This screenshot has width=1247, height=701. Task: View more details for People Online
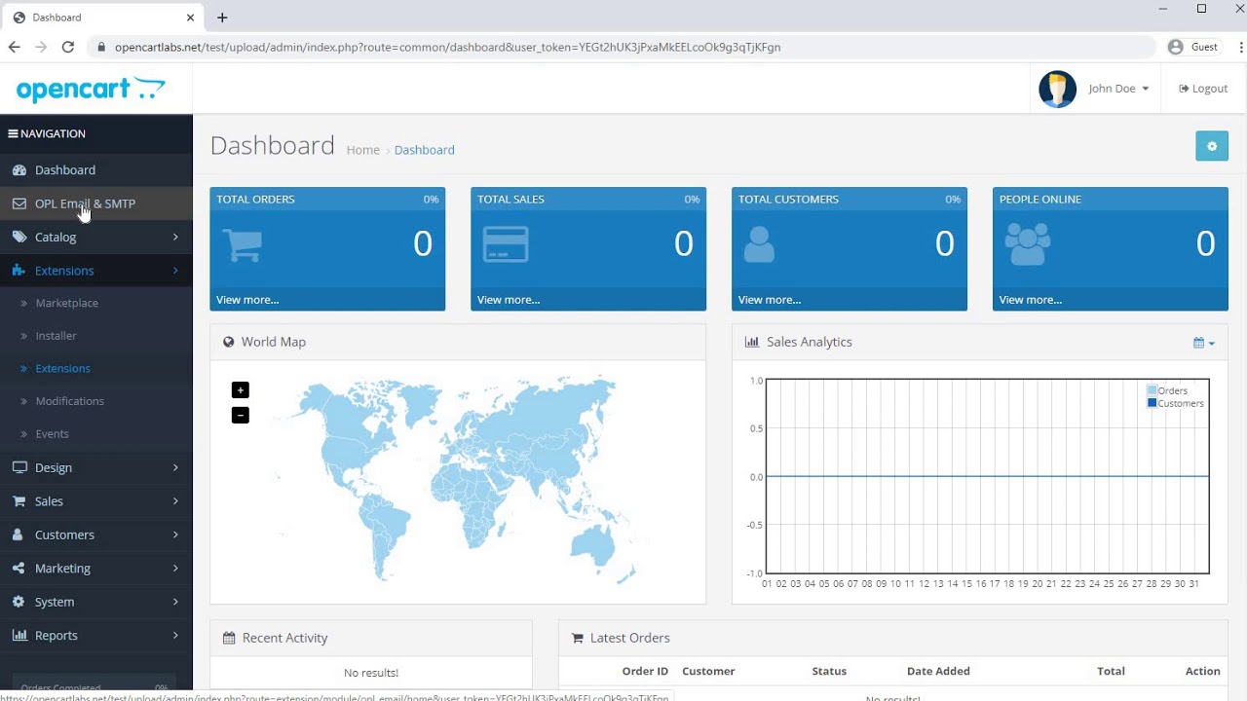tap(1031, 300)
